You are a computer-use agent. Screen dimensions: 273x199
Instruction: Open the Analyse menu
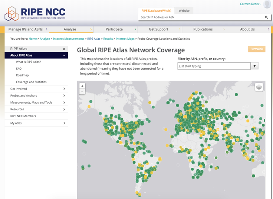pyautogui.click(x=71, y=29)
